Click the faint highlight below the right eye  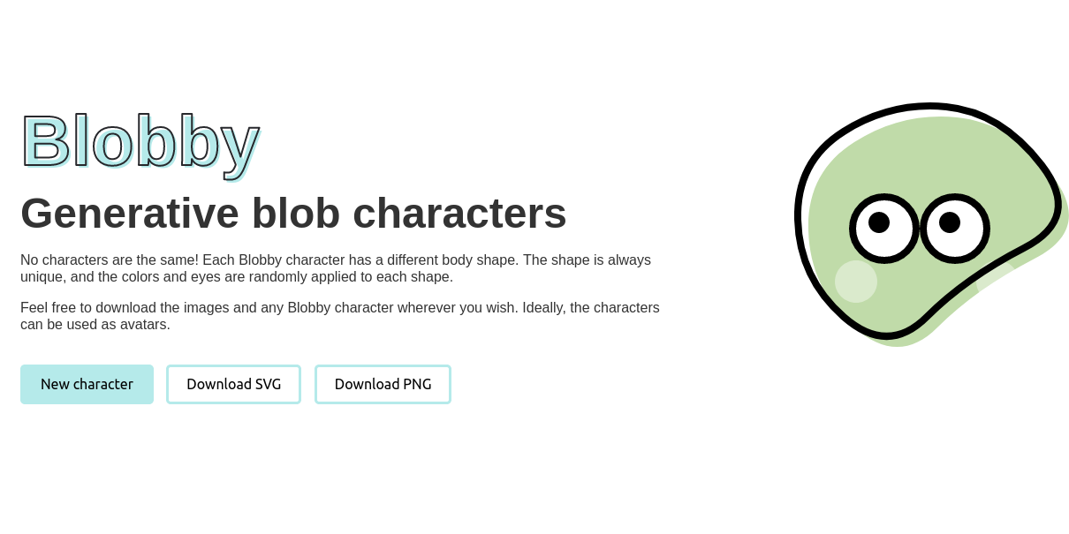[997, 274]
